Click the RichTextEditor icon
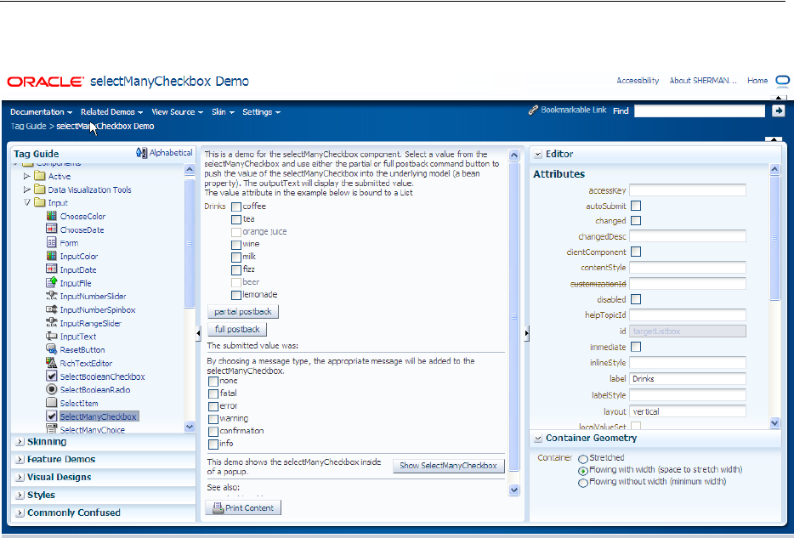The image size is (794, 538). pos(51,362)
